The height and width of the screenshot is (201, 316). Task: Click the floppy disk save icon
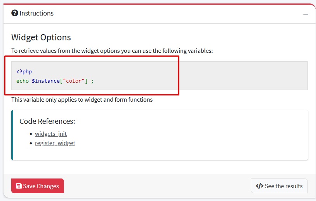(19, 186)
